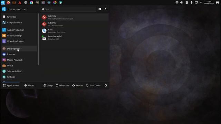Open the Internet category

[19, 54]
